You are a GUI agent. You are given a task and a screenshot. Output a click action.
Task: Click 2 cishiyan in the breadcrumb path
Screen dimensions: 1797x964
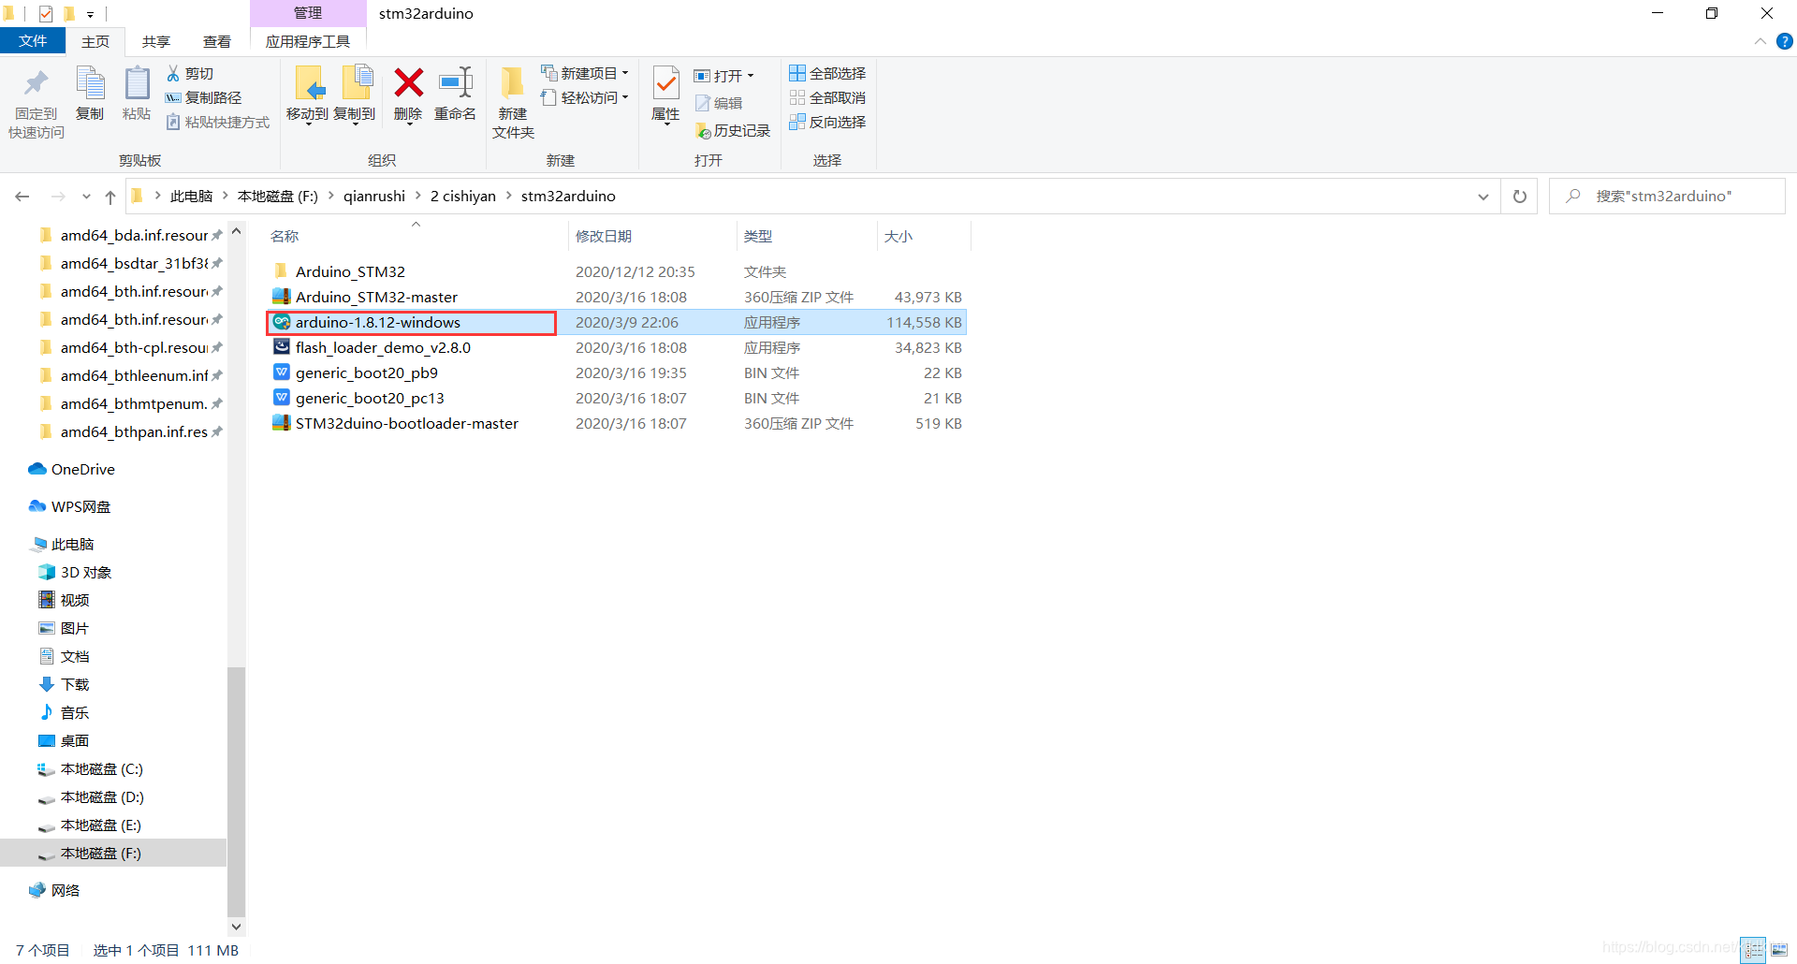462,196
